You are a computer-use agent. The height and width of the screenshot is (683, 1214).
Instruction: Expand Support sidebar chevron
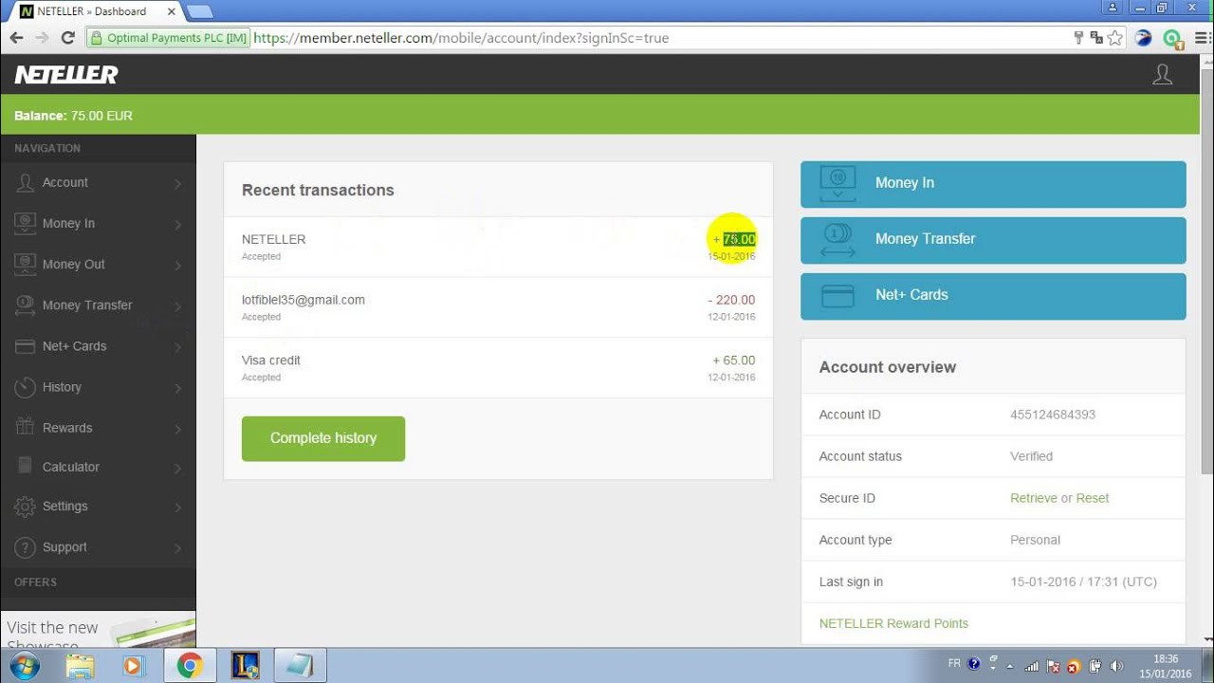[177, 548]
